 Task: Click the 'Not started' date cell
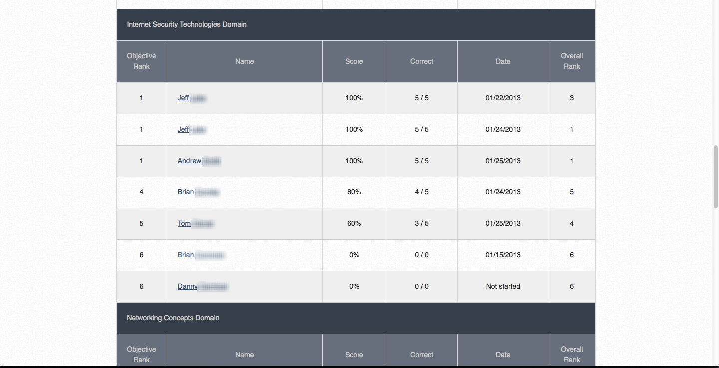coord(503,286)
